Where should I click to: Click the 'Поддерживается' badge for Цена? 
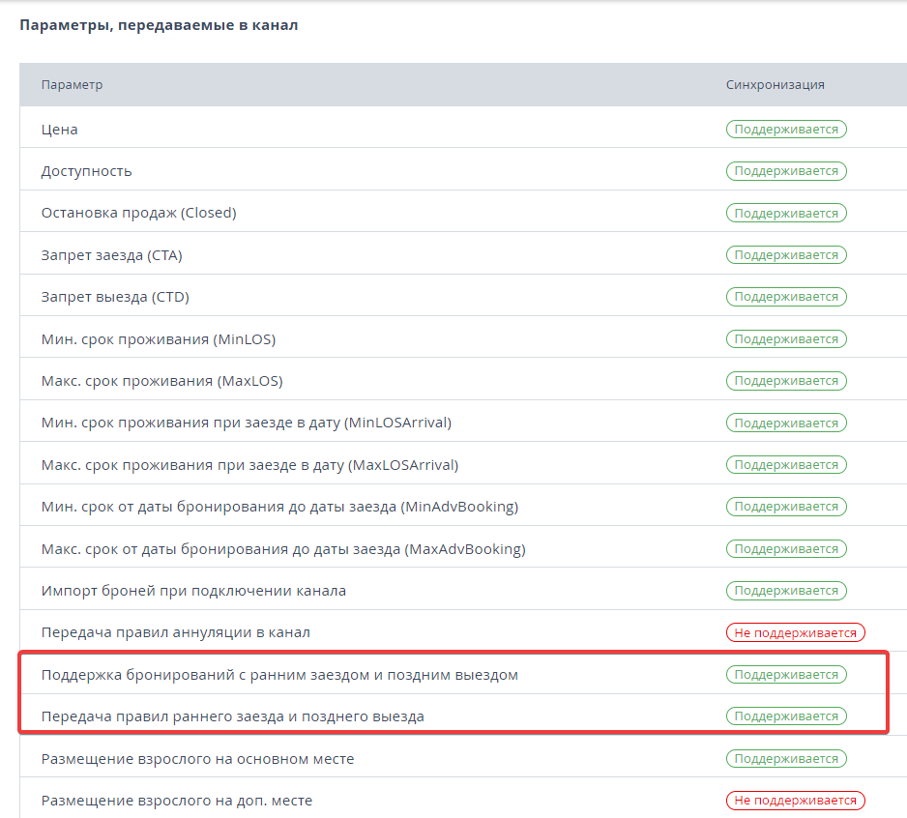point(786,129)
